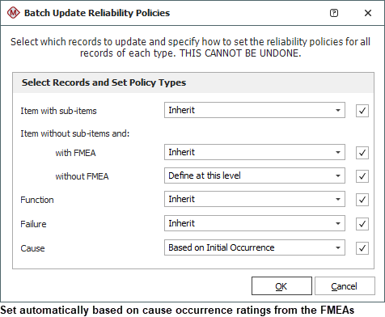Expand the Item with sub-items dropdown arrow
Screen dimensions: 385x317
(x=338, y=110)
